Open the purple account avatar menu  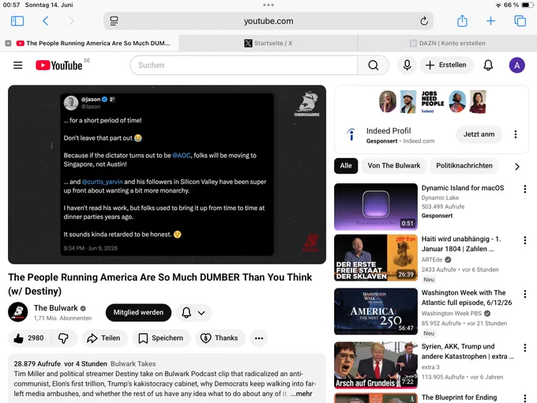516,65
